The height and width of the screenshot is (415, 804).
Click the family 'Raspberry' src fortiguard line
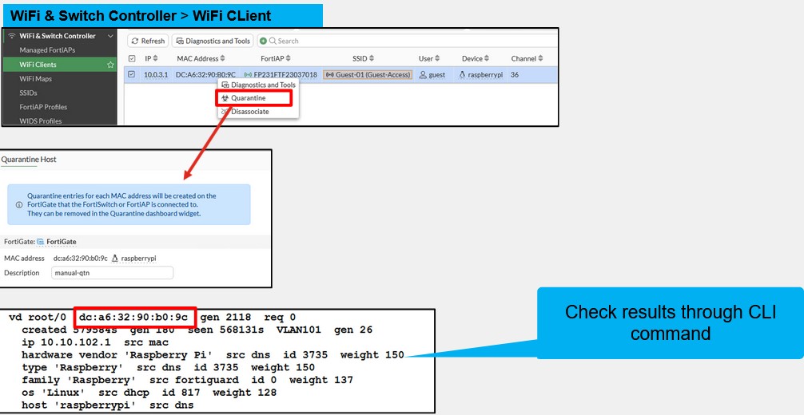pos(187,380)
